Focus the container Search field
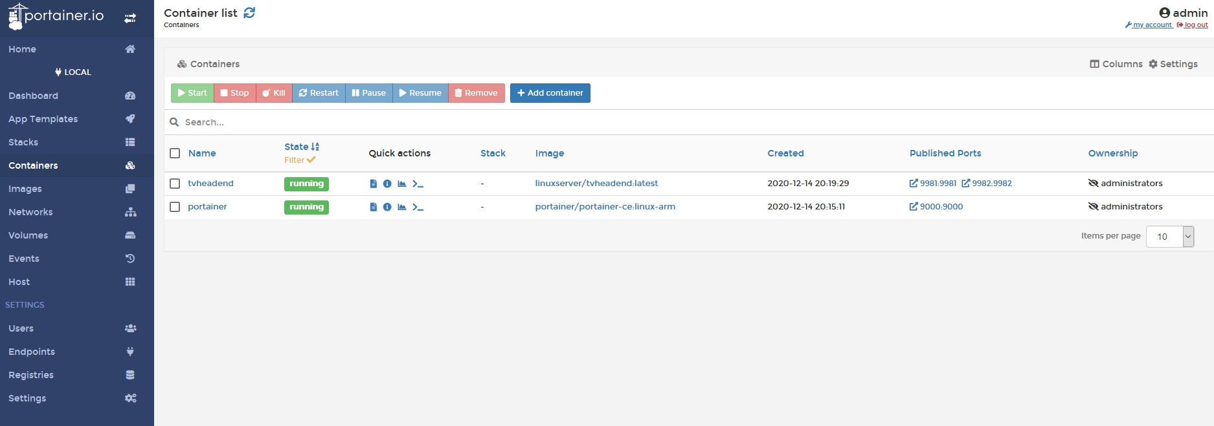Screen dimensions: 1214x426 [689, 122]
